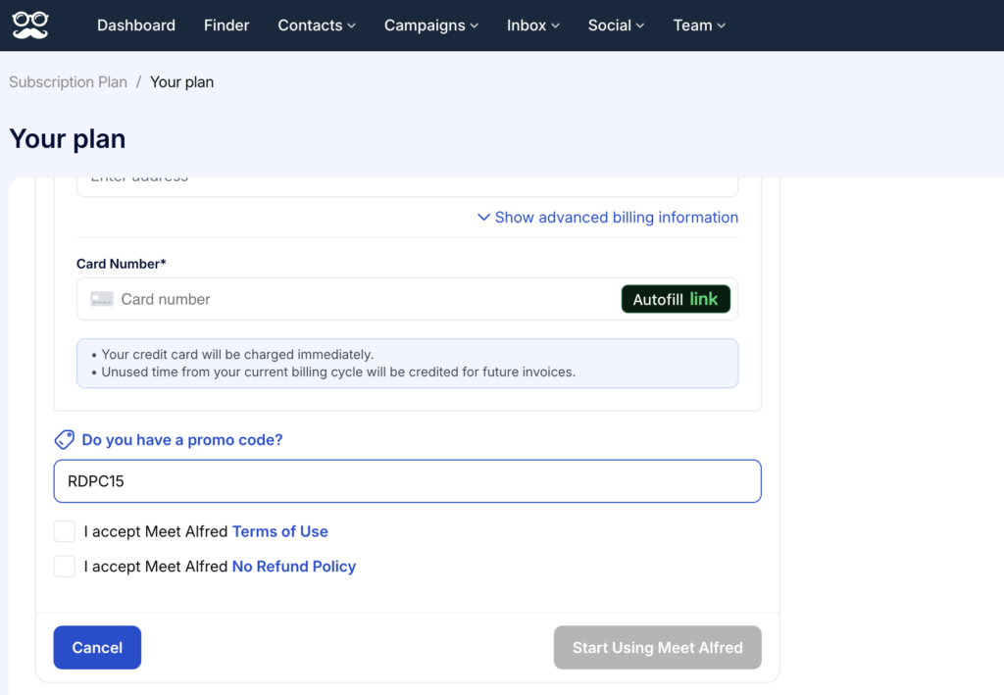This screenshot has width=1004, height=695.
Task: Click the Autofill link button
Action: click(x=676, y=299)
